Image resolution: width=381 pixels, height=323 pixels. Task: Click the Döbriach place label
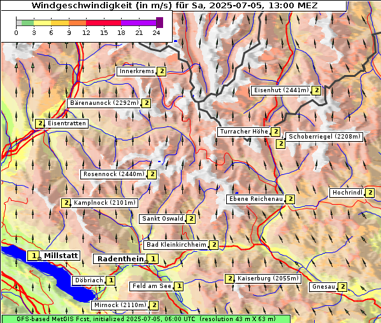[89, 280]
